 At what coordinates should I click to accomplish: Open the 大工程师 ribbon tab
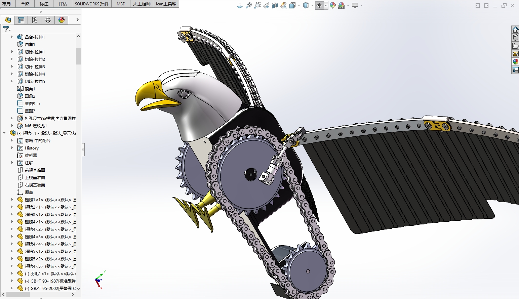click(x=142, y=4)
